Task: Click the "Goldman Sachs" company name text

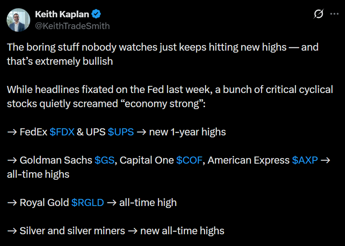Action: click(56, 160)
